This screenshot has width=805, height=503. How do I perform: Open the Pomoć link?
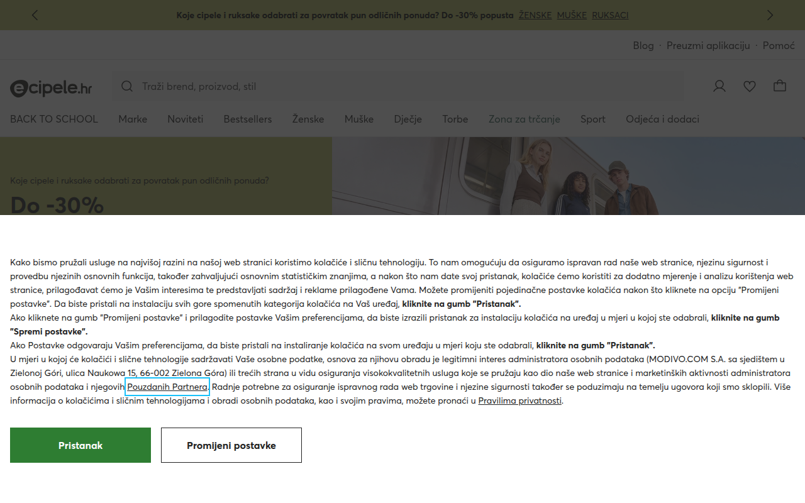pos(779,45)
